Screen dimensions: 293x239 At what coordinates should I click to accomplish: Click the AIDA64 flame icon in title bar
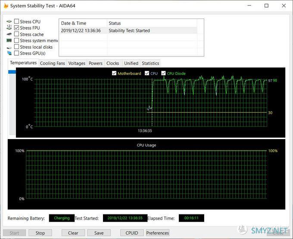pyautogui.click(x=6, y=6)
